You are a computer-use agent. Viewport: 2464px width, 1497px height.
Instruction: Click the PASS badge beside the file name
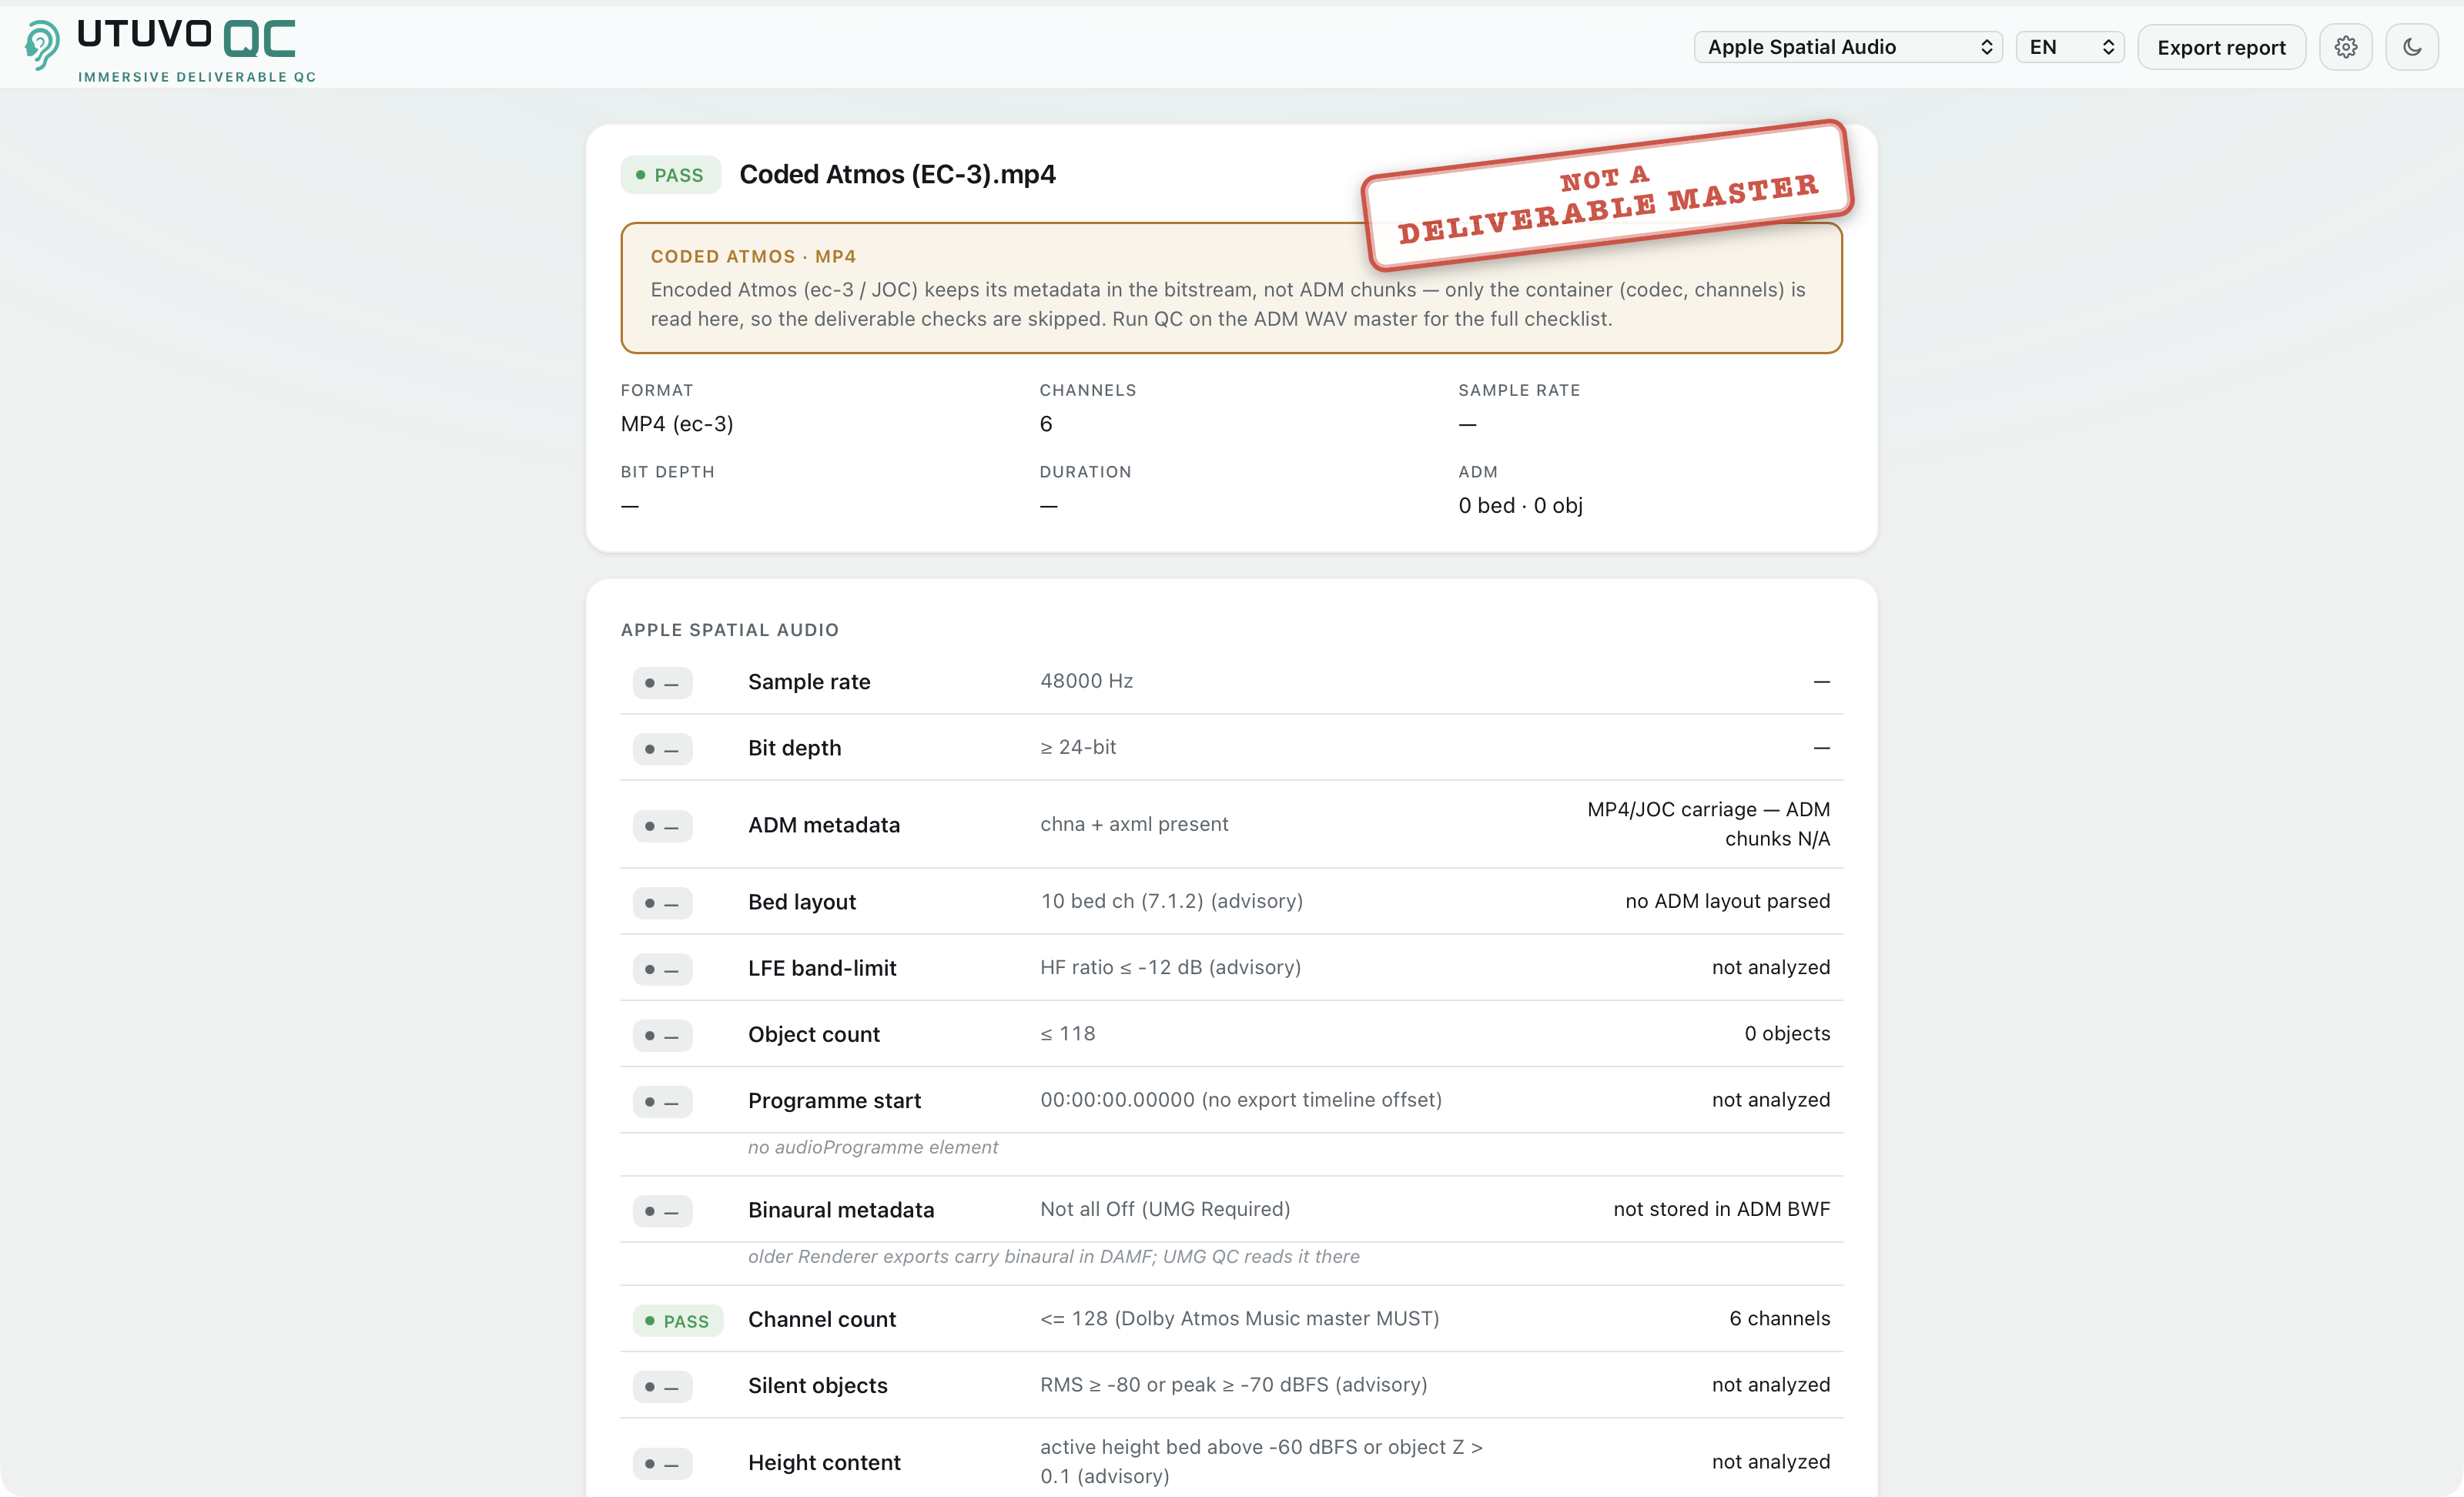[670, 175]
